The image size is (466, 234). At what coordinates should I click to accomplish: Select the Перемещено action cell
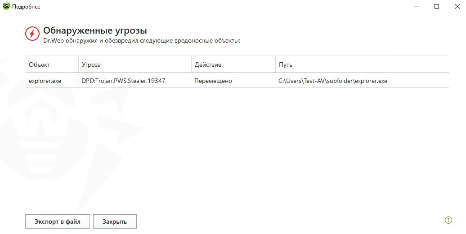click(213, 81)
